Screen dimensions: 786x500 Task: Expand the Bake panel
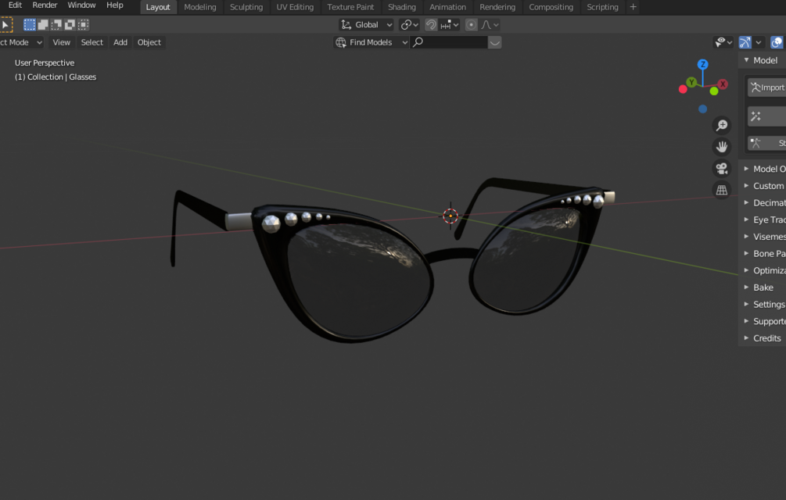(764, 287)
